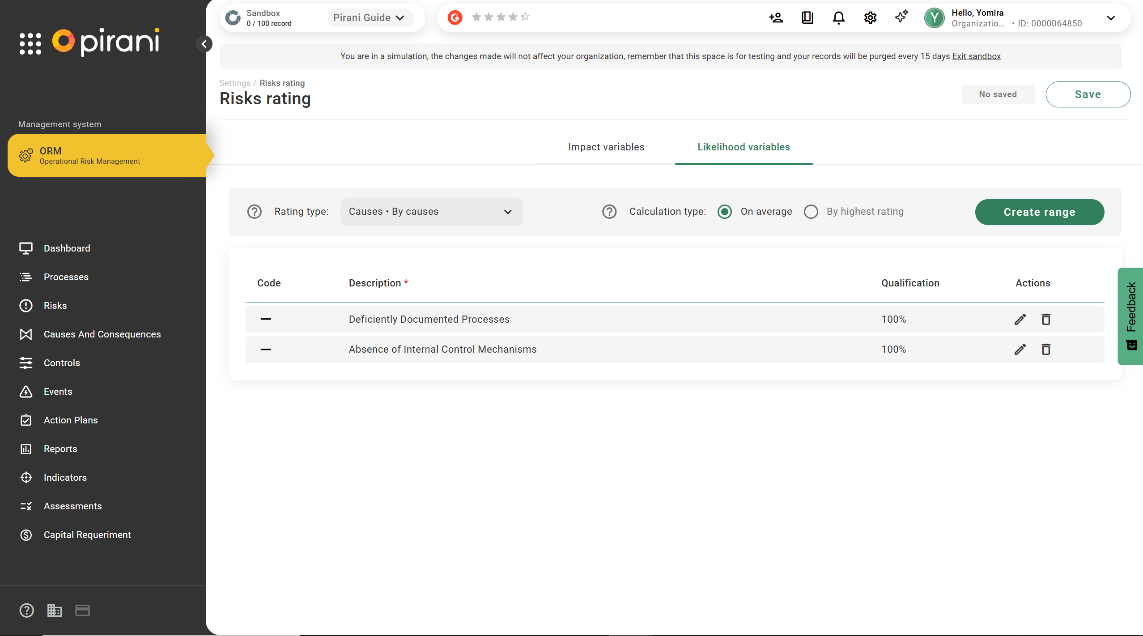Click the Rating type help icon
Image resolution: width=1143 pixels, height=636 pixels.
coord(255,212)
